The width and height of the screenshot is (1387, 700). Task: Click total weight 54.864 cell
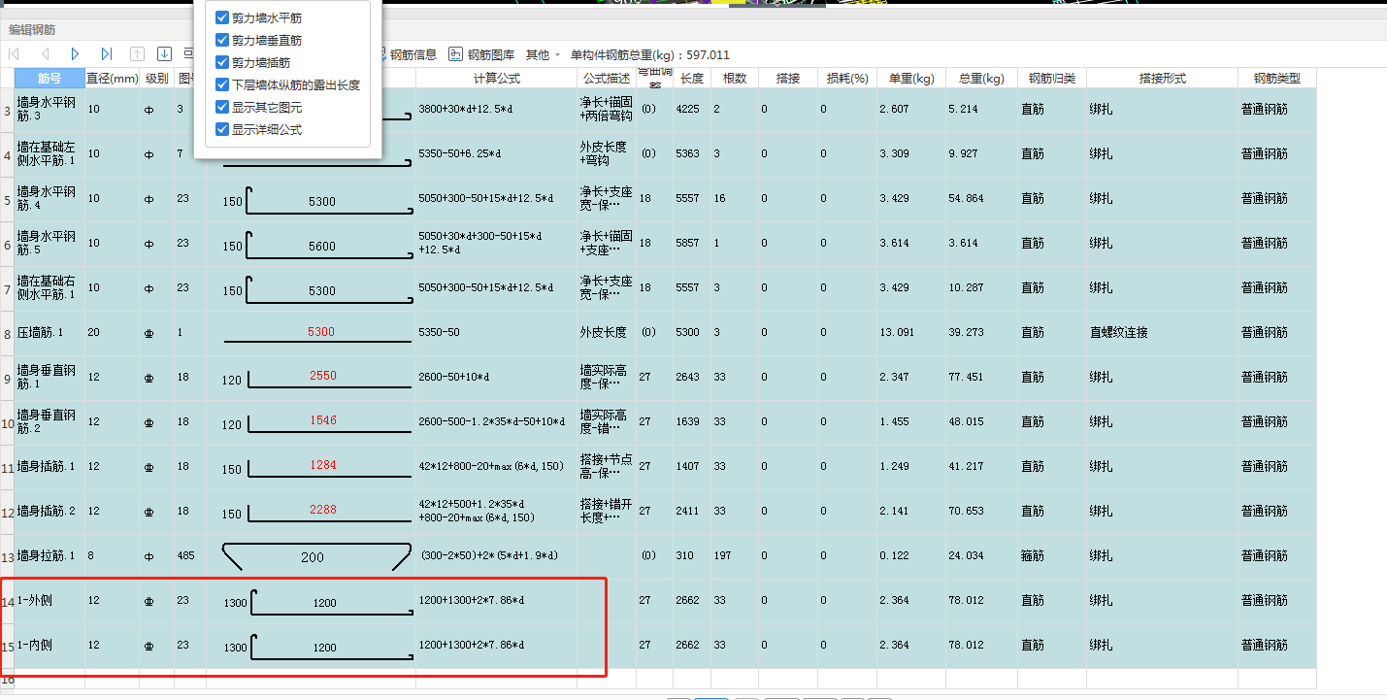pyautogui.click(x=981, y=200)
